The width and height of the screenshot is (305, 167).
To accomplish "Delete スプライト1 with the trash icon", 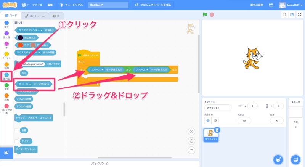I will [x=217, y=130].
